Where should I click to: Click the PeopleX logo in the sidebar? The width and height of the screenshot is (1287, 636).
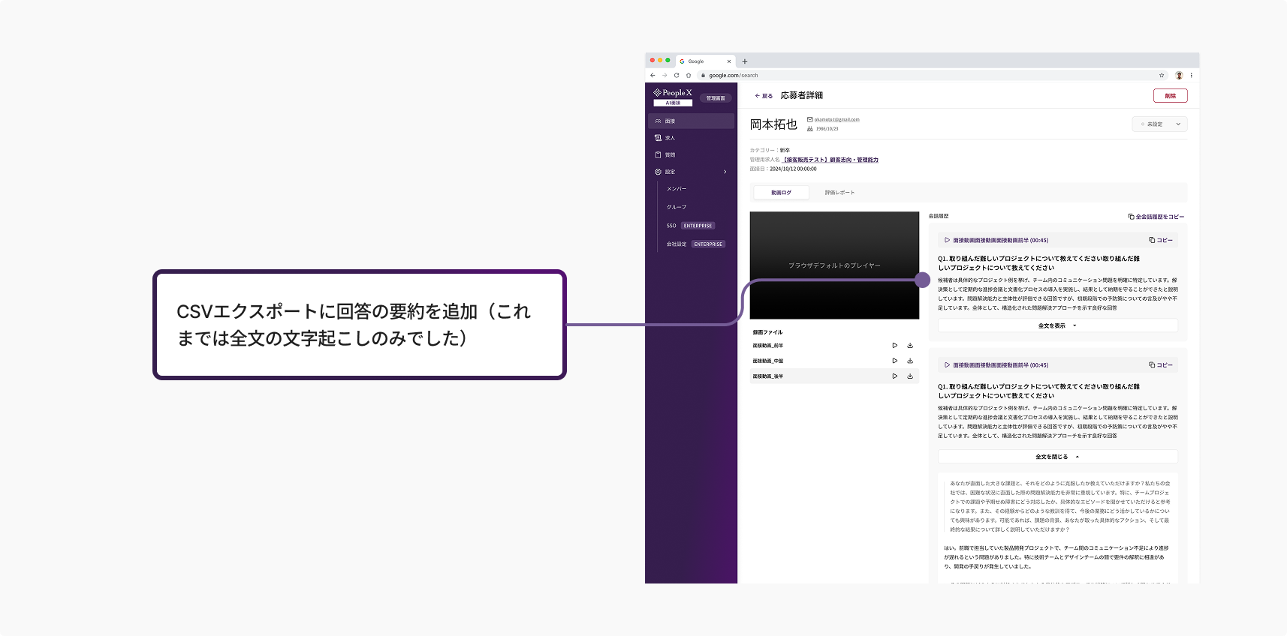tap(673, 97)
